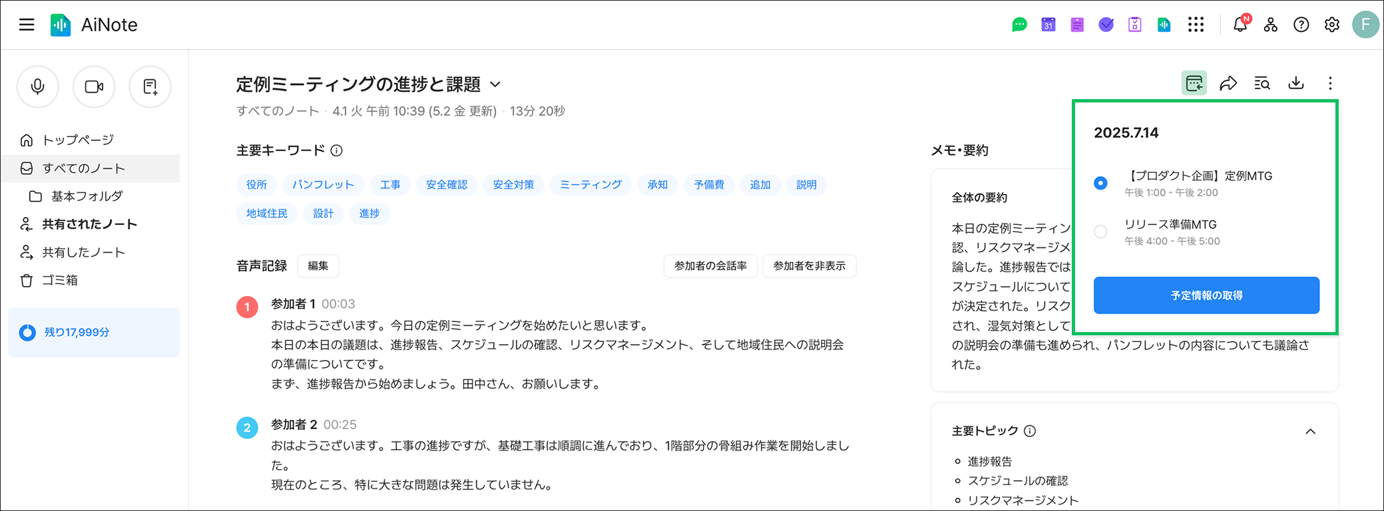The image size is (1384, 511).
Task: Select the リリース準備MTG radio option
Action: [1101, 232]
